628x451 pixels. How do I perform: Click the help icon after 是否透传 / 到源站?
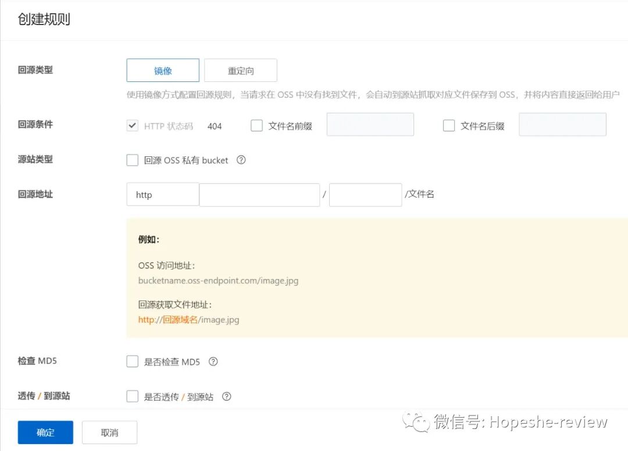[x=226, y=396]
